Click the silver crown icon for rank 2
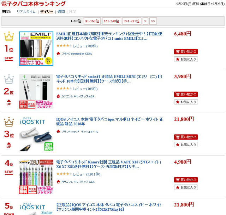Viewport: 226px width, 215px height. point(9,79)
